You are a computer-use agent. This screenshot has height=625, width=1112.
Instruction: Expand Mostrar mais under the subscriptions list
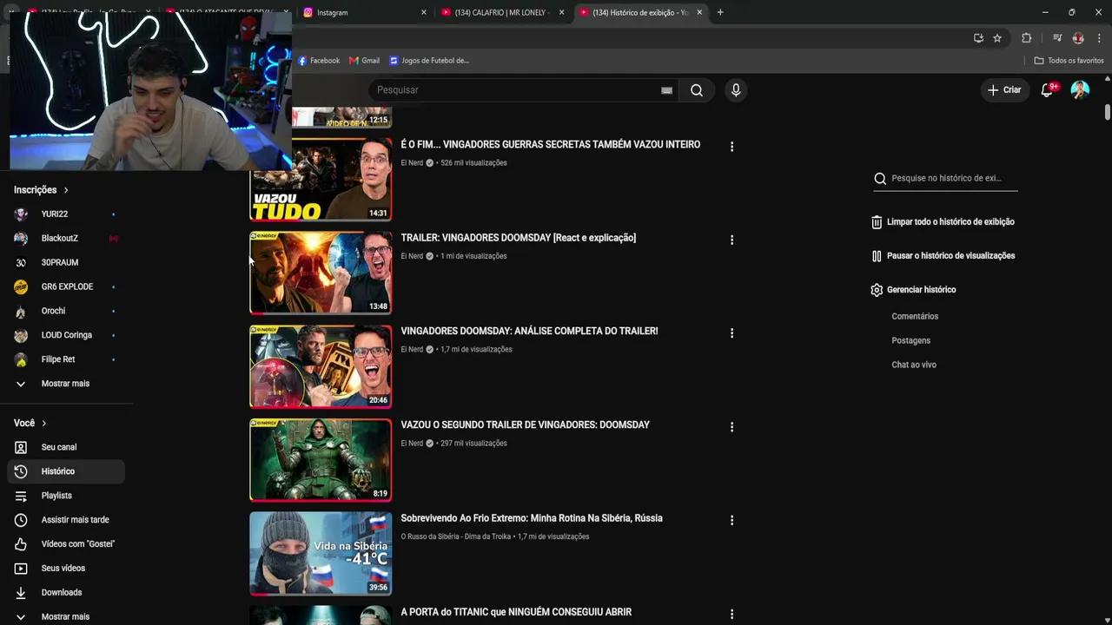(65, 384)
